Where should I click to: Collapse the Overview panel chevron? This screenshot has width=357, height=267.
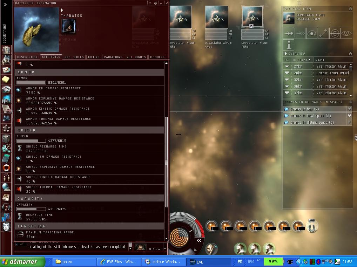click(350, 54)
